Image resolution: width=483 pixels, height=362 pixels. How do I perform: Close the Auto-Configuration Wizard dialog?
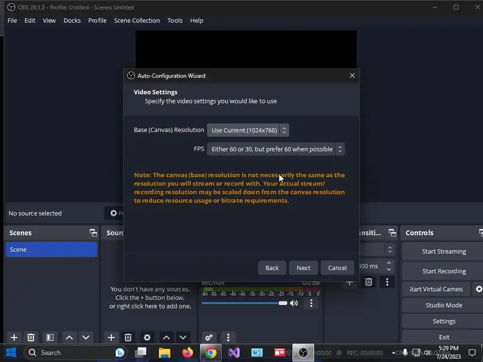click(x=352, y=75)
